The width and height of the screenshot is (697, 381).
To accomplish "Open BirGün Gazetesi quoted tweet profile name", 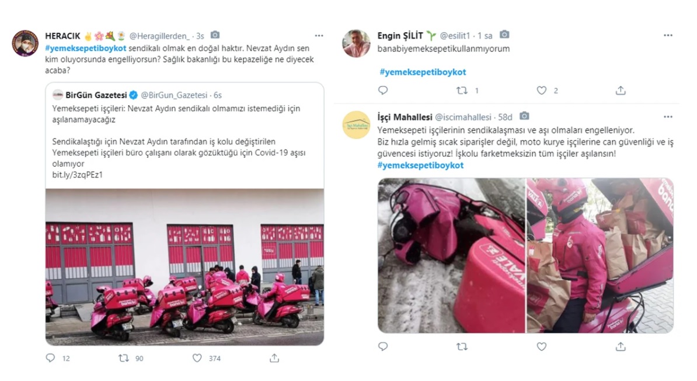I will (x=96, y=95).
